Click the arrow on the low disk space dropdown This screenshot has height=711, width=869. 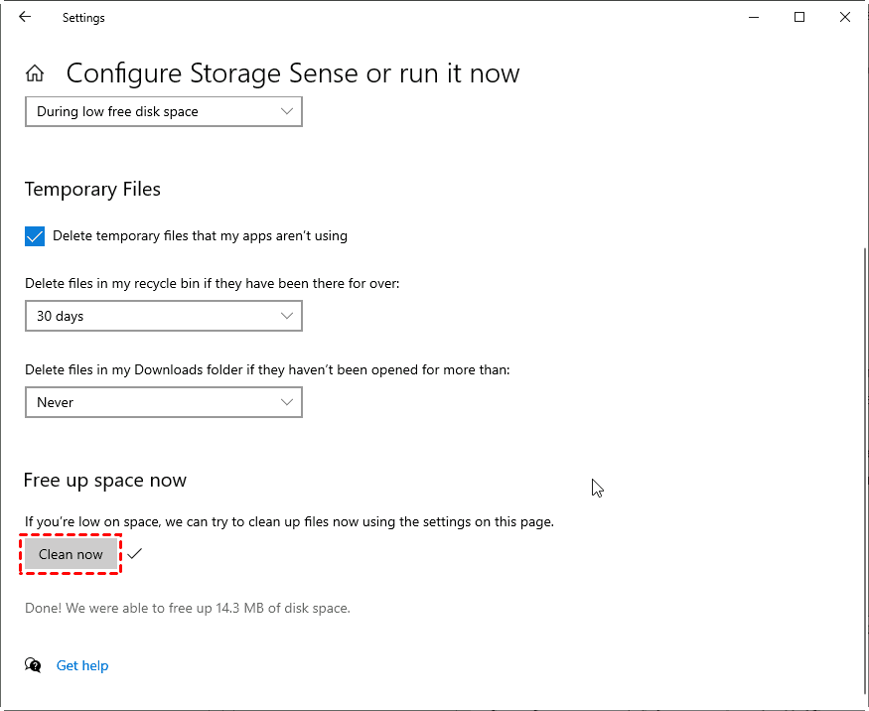click(x=287, y=111)
